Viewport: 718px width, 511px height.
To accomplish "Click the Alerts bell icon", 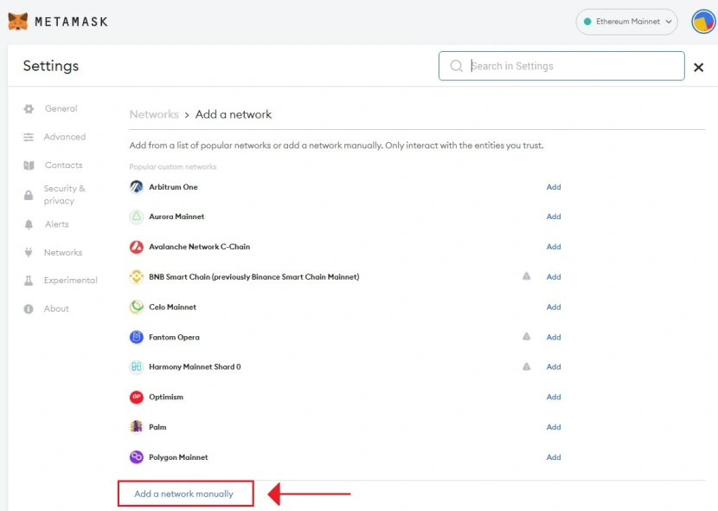I will [x=29, y=224].
